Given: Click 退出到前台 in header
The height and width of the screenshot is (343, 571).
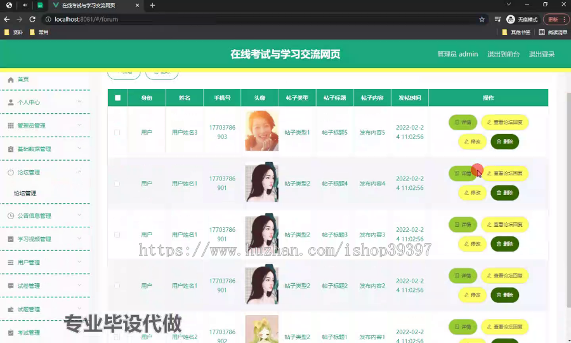Looking at the screenshot, I should pos(503,55).
